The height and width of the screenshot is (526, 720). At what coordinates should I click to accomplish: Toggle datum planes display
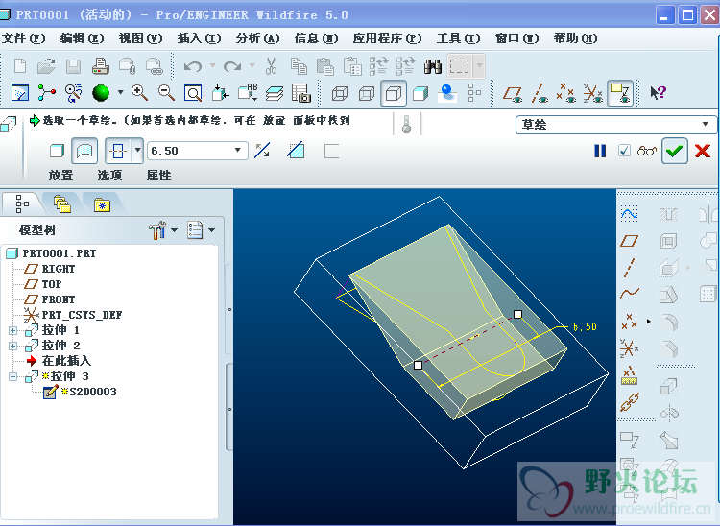(513, 94)
